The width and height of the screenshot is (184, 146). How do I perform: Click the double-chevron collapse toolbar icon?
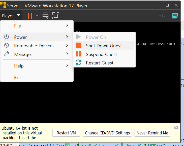(162, 16)
